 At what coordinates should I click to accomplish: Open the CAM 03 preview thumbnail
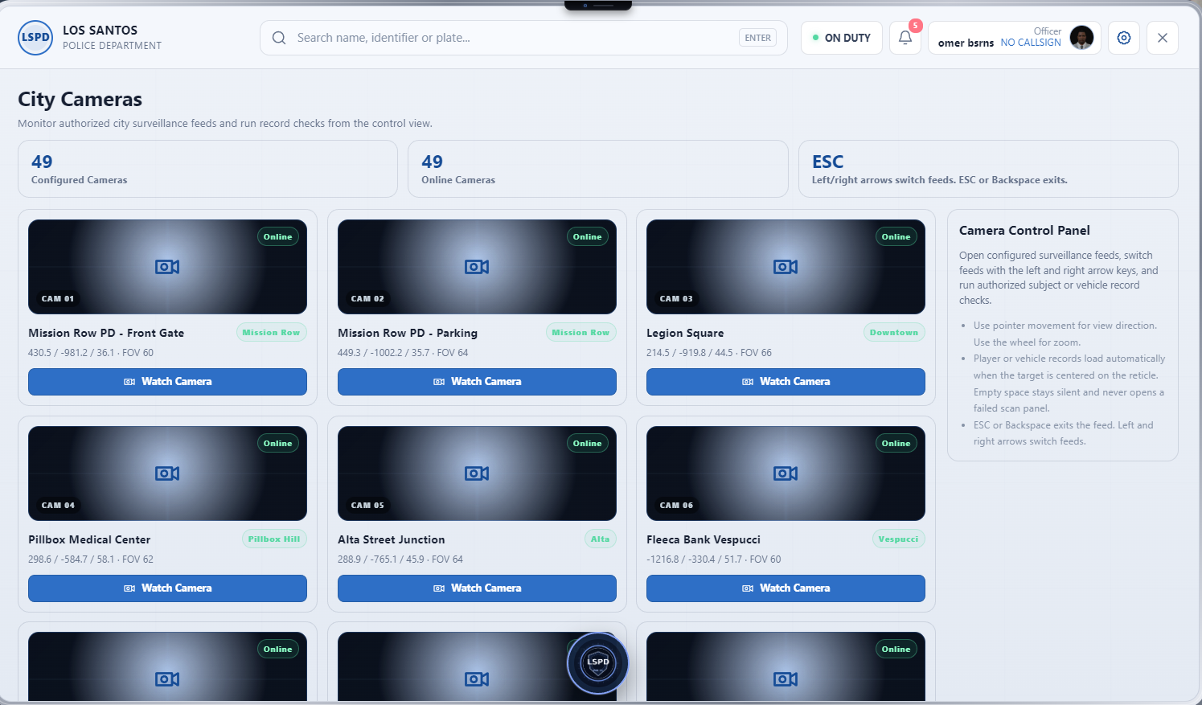point(786,267)
